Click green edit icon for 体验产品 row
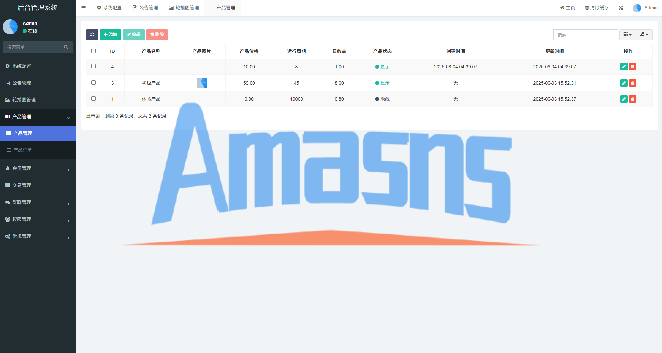 click(624, 99)
